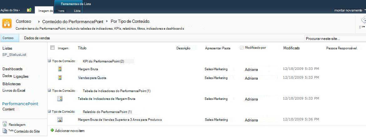Sort by the Imagem column header

[x=63, y=48]
